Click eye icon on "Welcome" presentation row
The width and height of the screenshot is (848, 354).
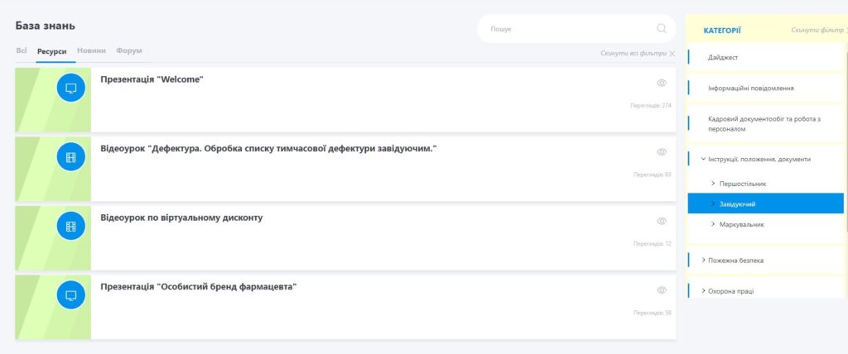(662, 83)
